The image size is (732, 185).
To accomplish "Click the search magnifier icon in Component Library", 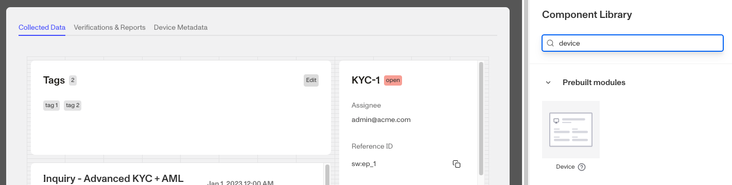I will pos(550,44).
